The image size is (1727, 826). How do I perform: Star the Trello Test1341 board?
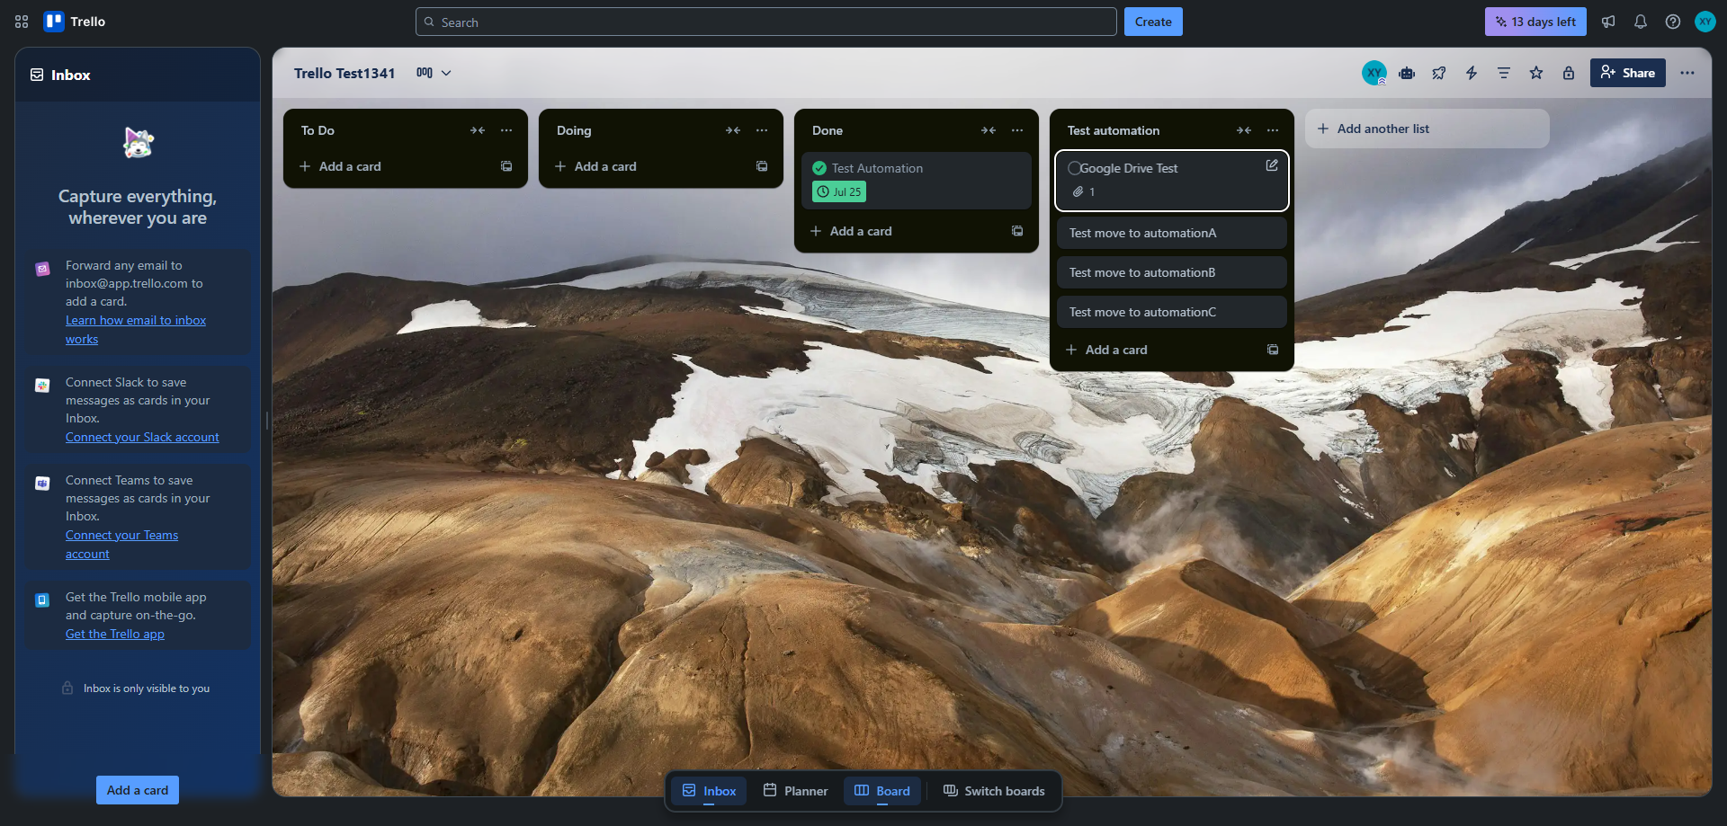[x=1536, y=73]
